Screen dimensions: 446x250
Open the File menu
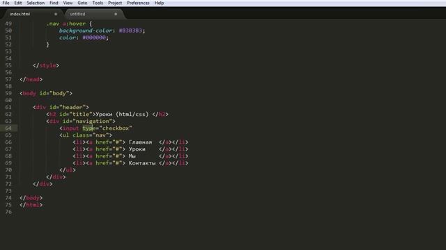coord(6,3)
